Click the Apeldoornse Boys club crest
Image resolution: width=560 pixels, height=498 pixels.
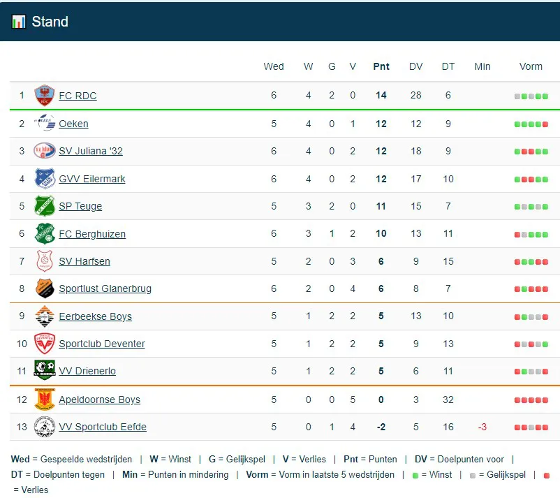click(x=45, y=400)
